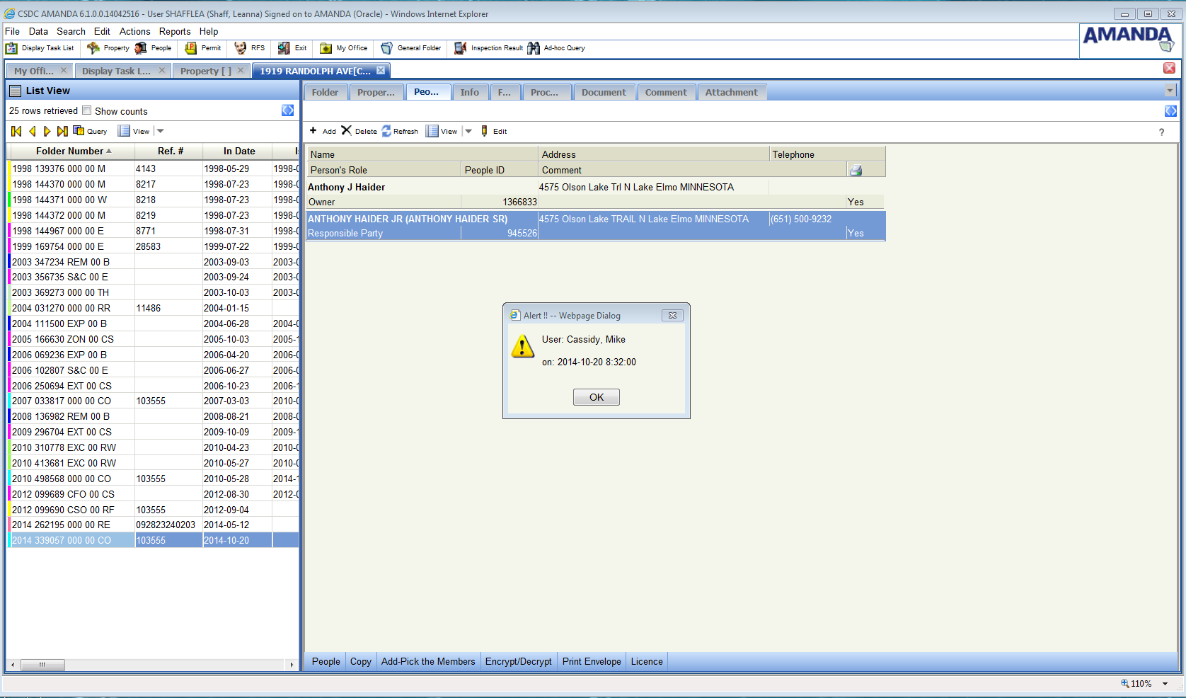Click the Inspection Result icon
This screenshot has width=1186, height=698.
461,48
